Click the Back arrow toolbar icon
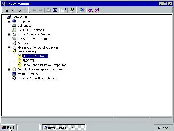 34,10
